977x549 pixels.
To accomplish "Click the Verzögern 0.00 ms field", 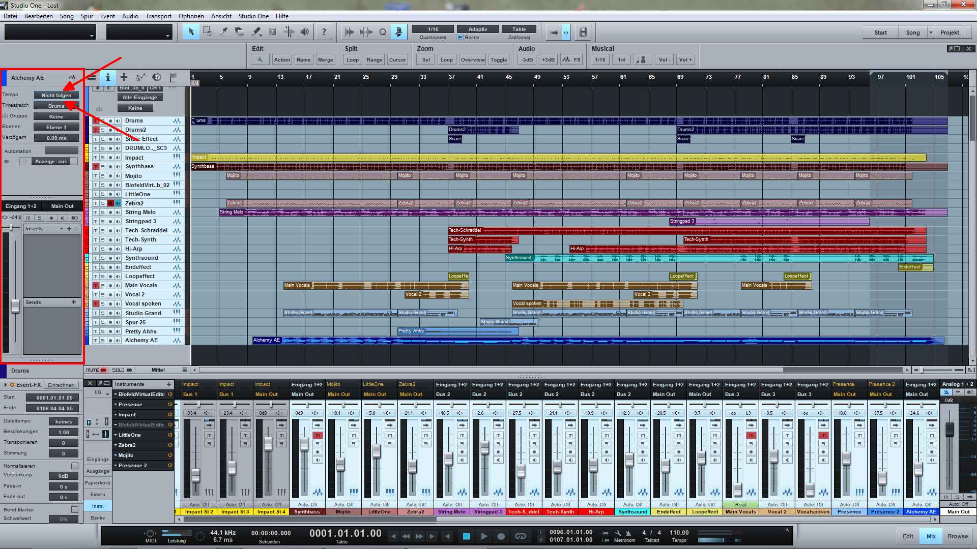I will point(56,138).
